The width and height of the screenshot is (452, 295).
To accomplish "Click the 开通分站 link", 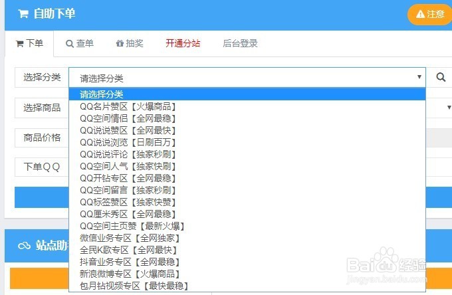I will click(183, 44).
